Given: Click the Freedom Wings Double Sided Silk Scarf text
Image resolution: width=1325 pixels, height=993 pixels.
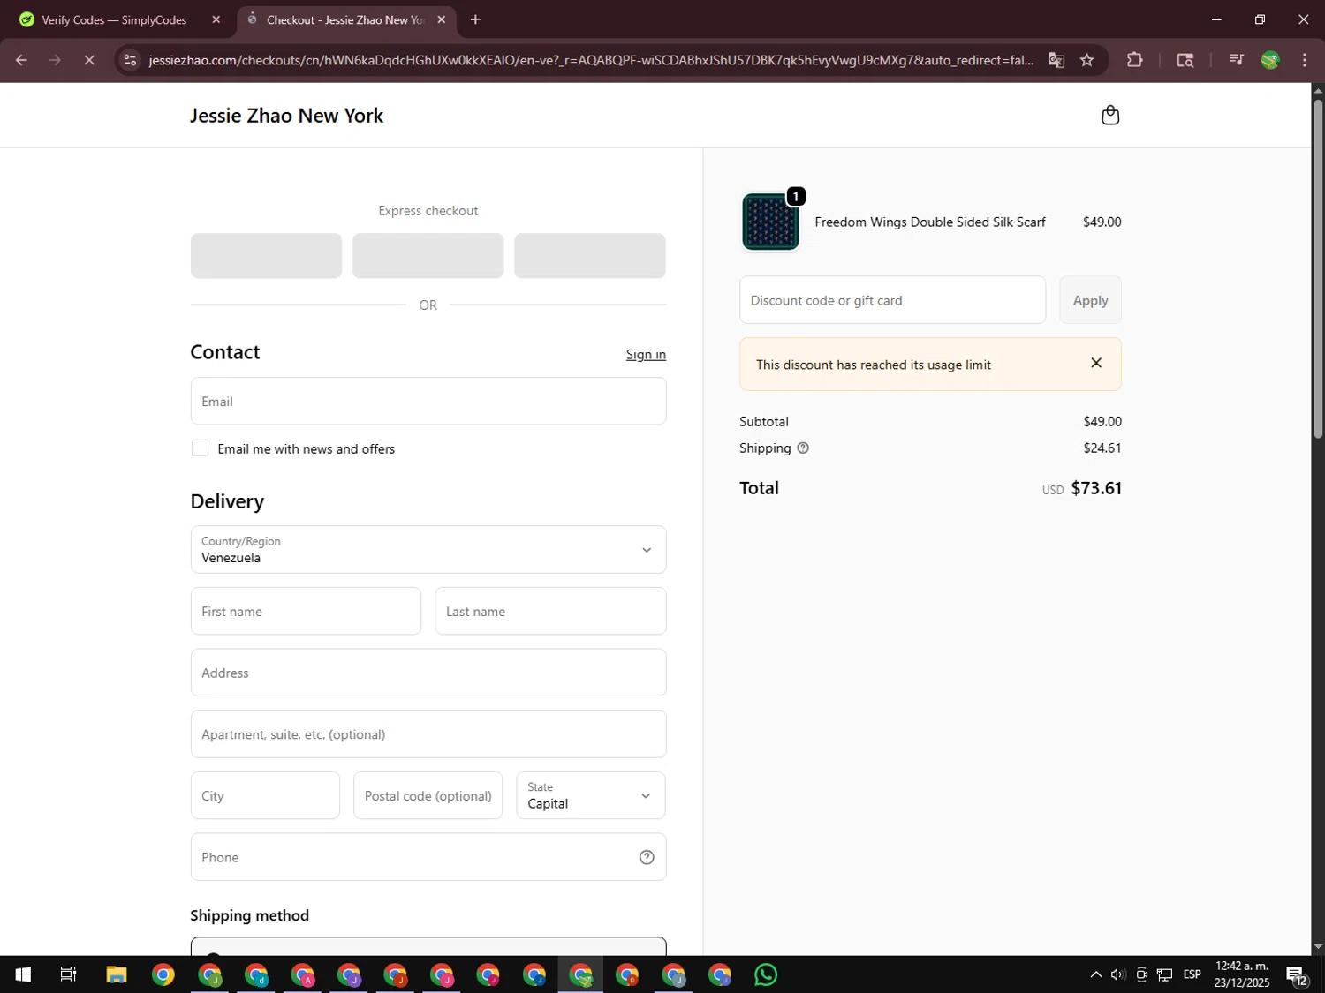Looking at the screenshot, I should pyautogui.click(x=930, y=222).
